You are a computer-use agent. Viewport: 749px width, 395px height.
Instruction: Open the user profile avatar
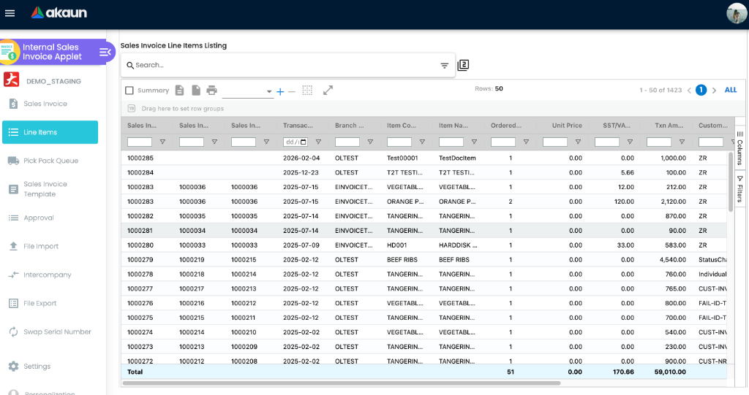[736, 13]
